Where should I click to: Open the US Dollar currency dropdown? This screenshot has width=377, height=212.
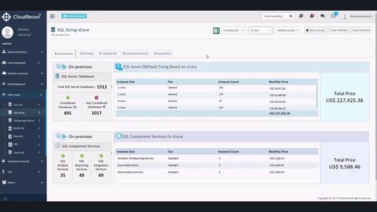click(233, 30)
